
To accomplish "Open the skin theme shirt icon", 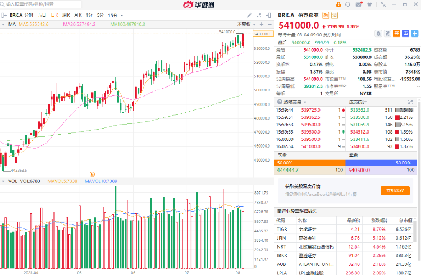I will (370, 4).
